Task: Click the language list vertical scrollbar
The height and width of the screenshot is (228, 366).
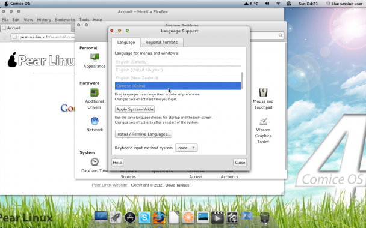Action: tap(242, 80)
